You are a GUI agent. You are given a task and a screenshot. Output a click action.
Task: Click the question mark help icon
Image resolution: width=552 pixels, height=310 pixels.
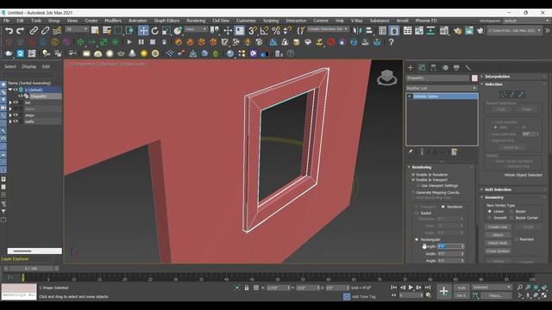391,42
